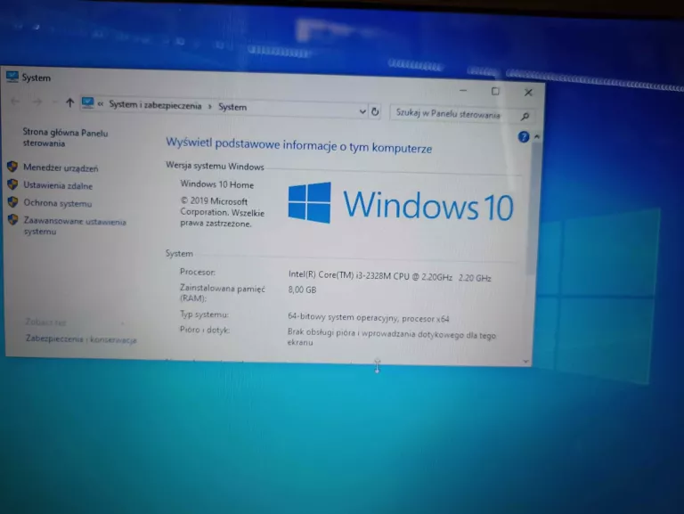Click the Forward navigation arrow
This screenshot has width=684, height=514.
coord(37,102)
